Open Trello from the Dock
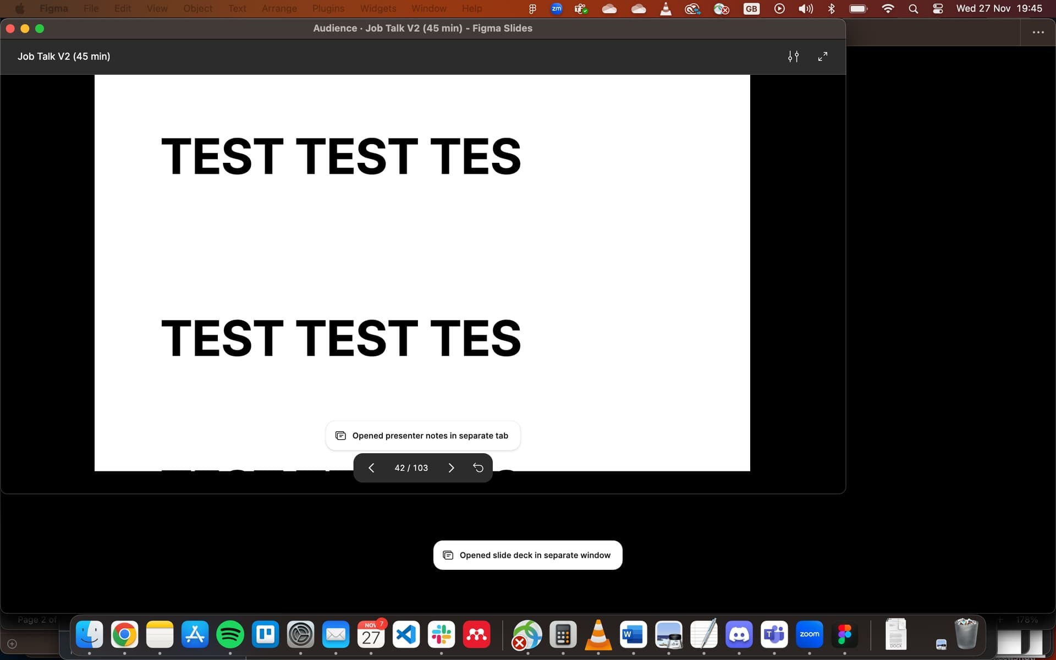The image size is (1056, 660). (x=266, y=635)
